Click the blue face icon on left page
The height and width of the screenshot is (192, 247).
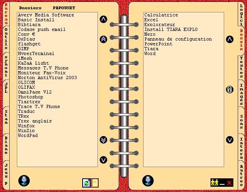(24, 181)
